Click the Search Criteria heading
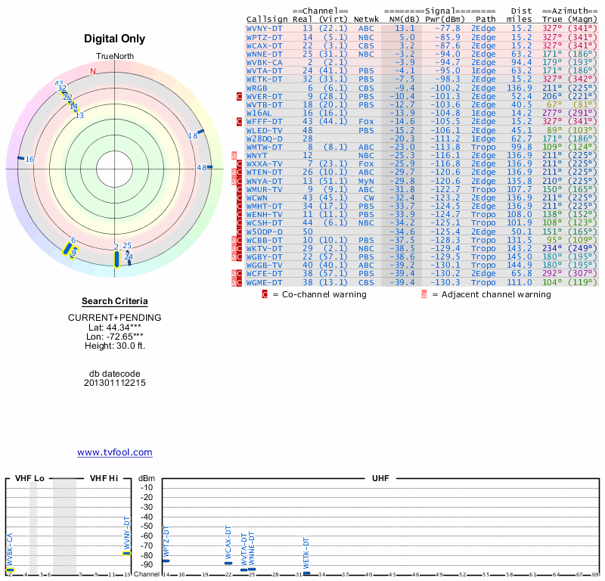The image size is (605, 581). [x=114, y=302]
